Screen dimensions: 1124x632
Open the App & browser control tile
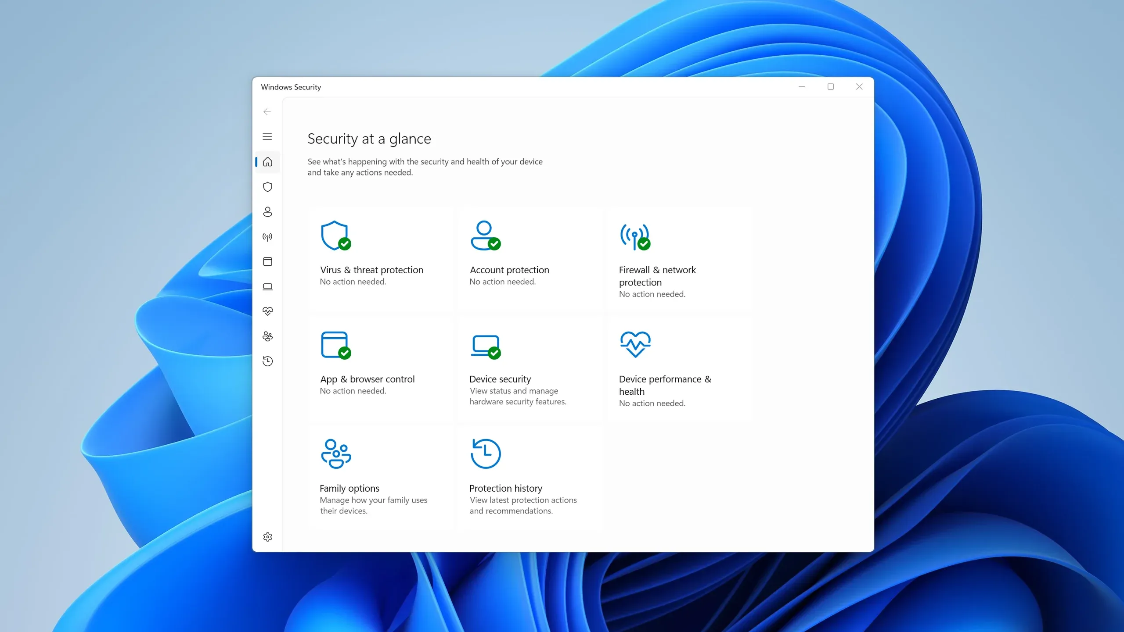[x=380, y=365]
